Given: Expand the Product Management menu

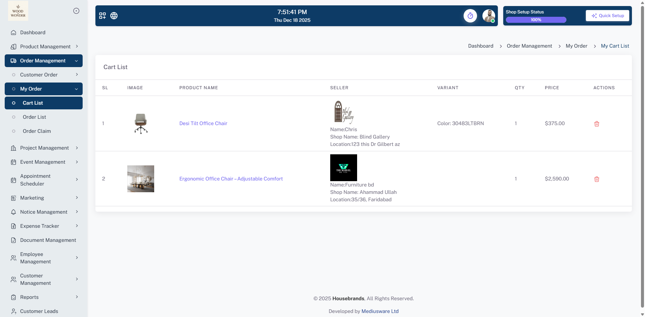Looking at the screenshot, I should [x=45, y=47].
